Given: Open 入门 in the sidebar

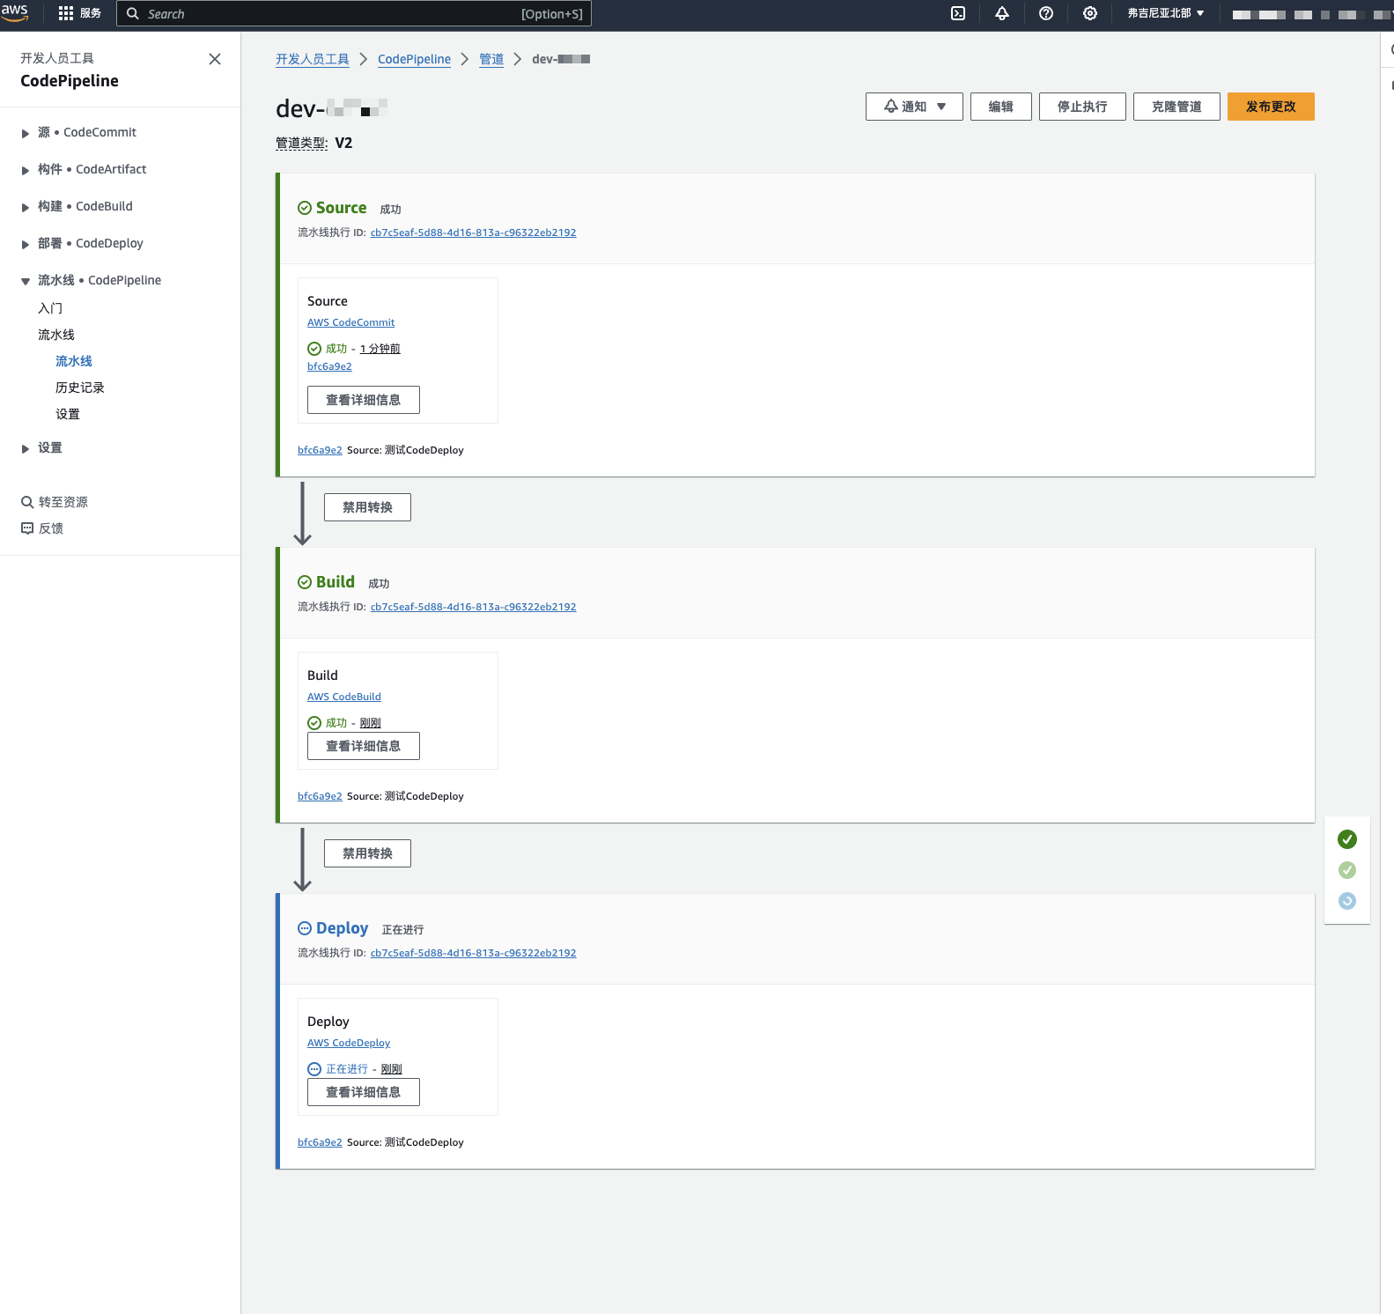Looking at the screenshot, I should [x=50, y=308].
